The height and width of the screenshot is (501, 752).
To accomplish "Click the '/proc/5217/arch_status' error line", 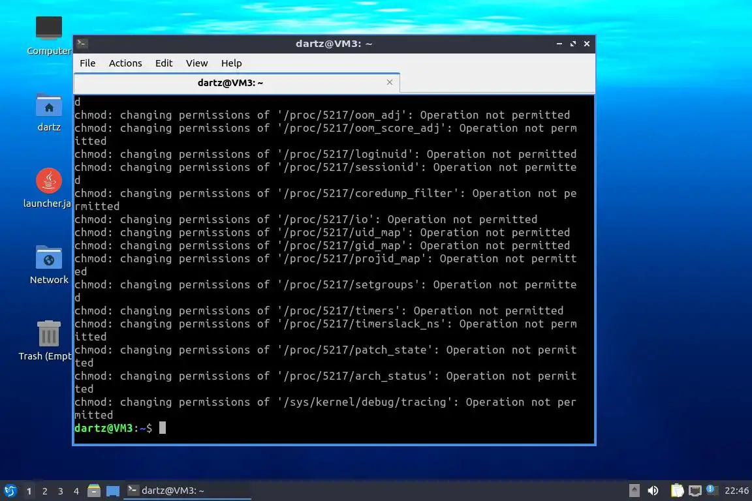I will pyautogui.click(x=326, y=382).
